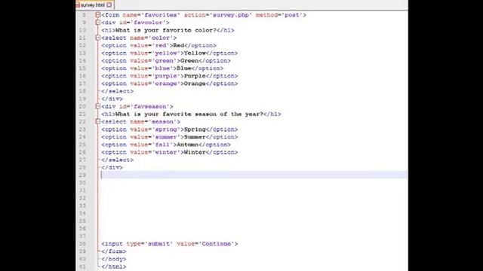Screen dimensions: 483x271
Task: Place cursor on the empty highlighted line 29
Action: (254, 175)
